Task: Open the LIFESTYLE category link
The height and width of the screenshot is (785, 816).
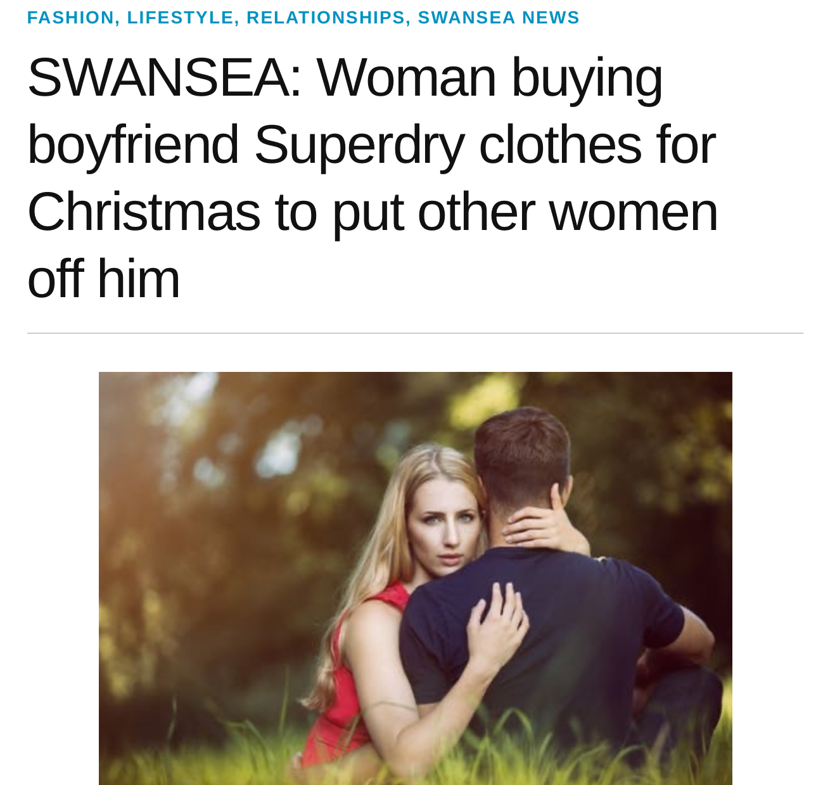Action: tap(180, 18)
